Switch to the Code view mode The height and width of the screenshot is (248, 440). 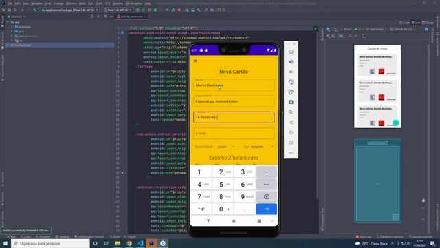[x=404, y=23]
